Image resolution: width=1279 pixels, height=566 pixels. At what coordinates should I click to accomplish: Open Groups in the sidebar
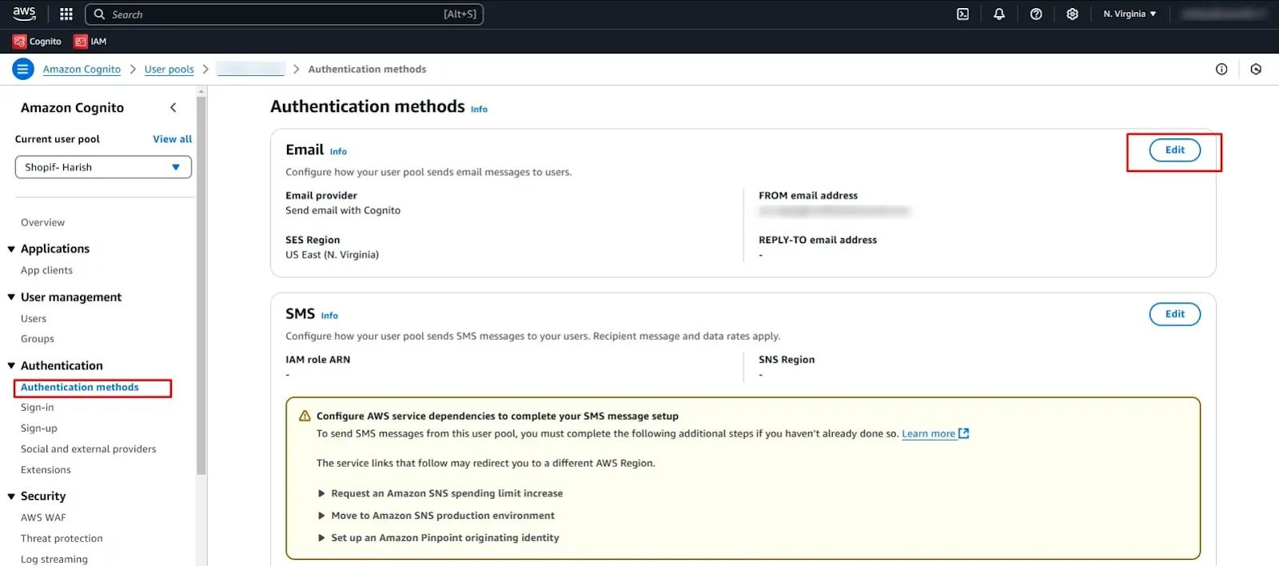38,339
